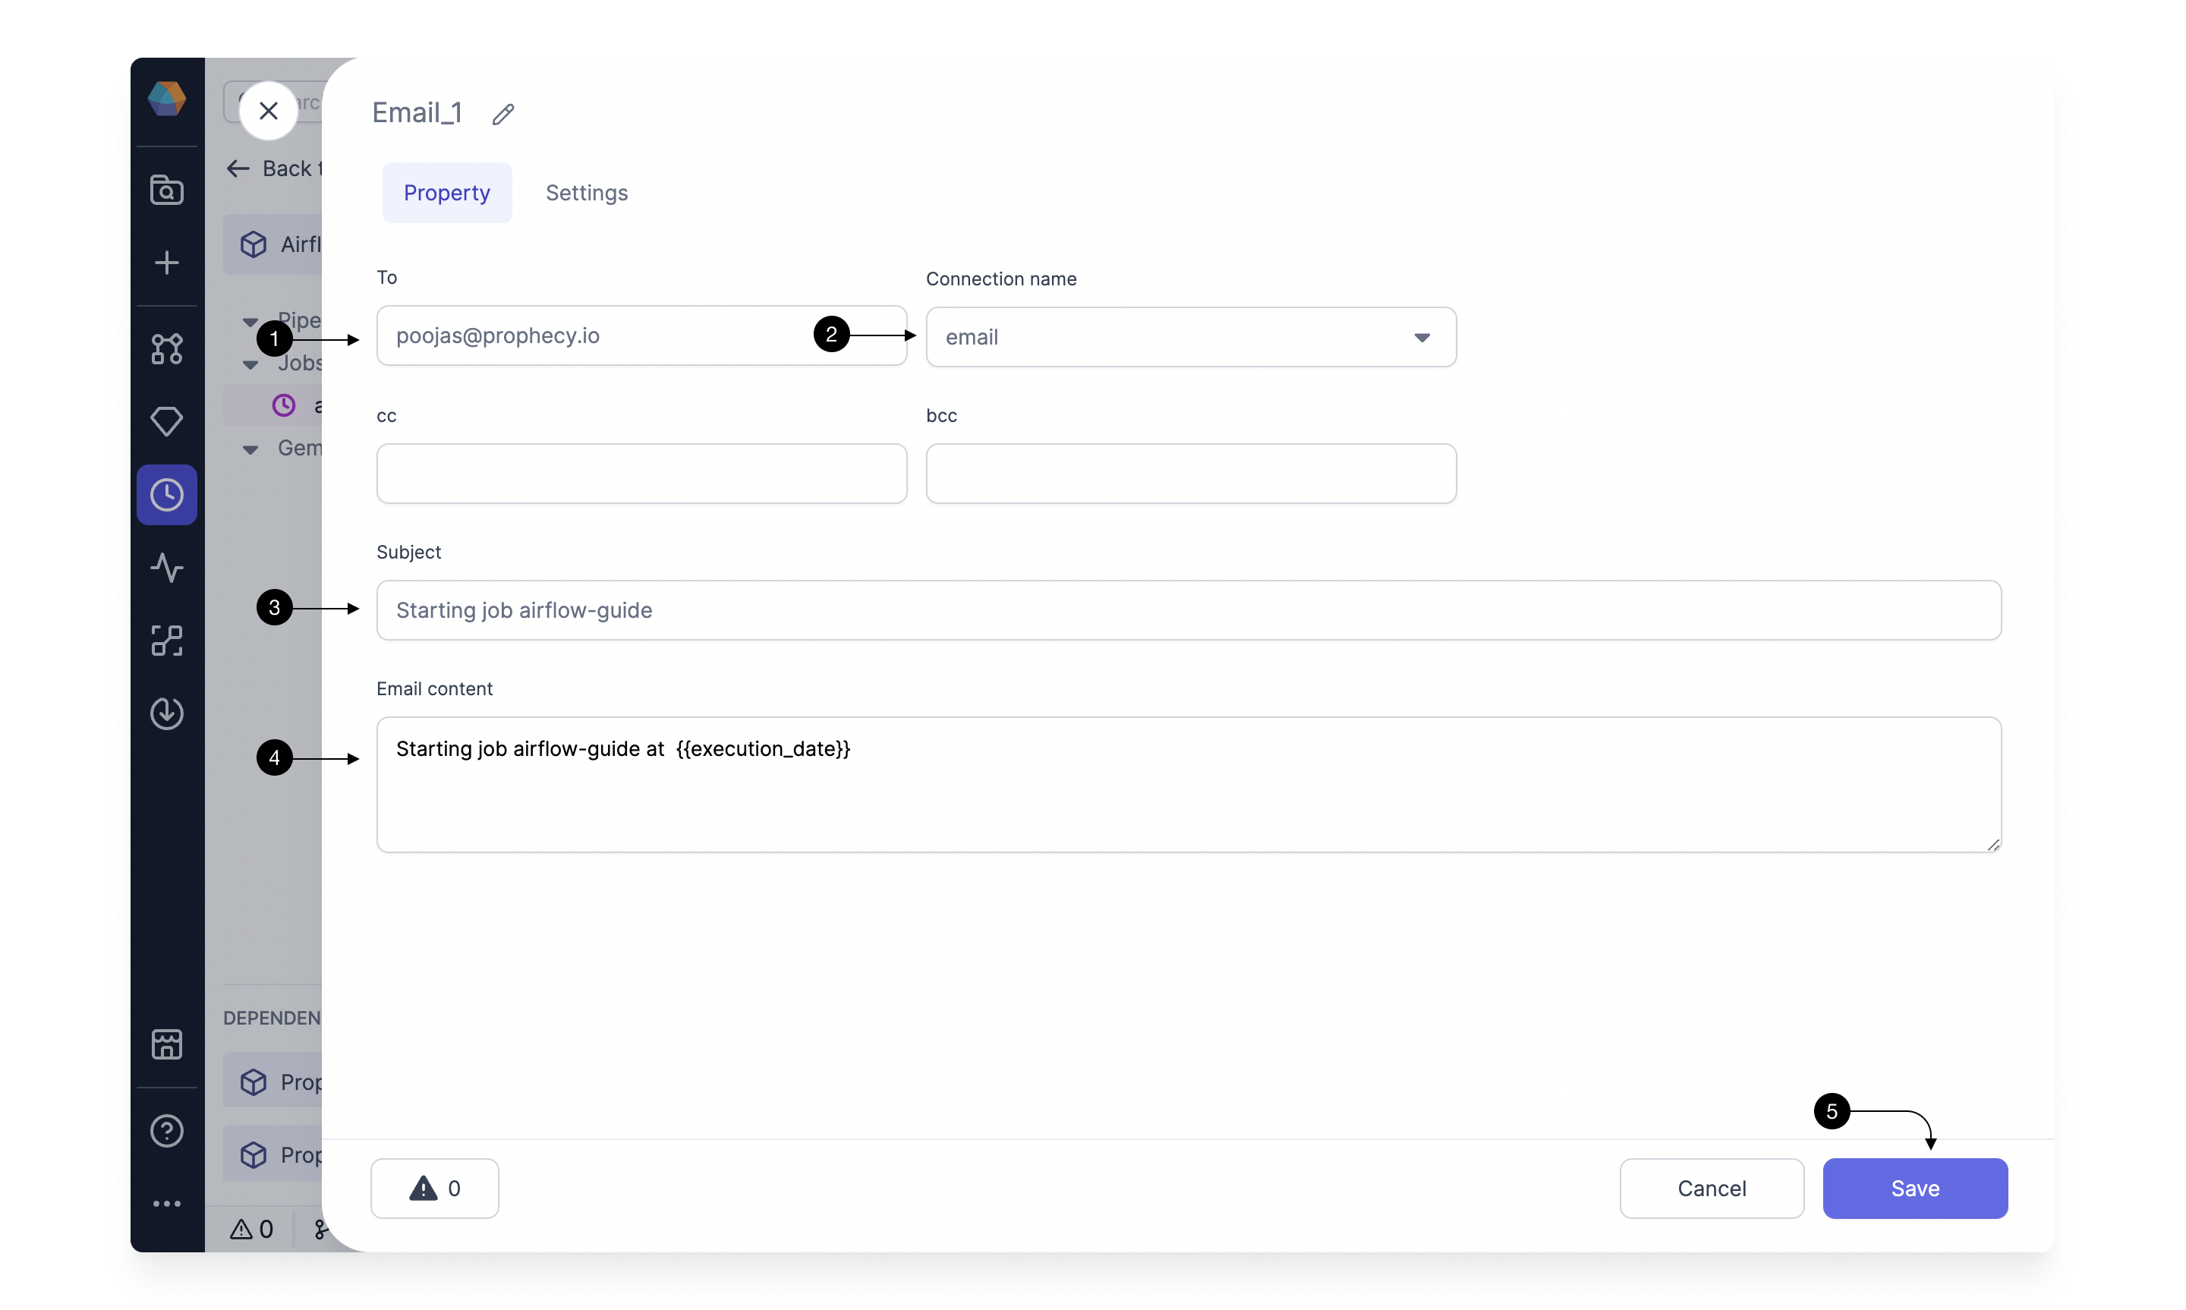Switch to the Property tab
Viewport: 2186px width, 1310px height.
tap(446, 193)
